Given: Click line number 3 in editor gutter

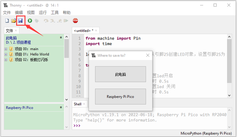Looking at the screenshot, I should coord(79,49).
